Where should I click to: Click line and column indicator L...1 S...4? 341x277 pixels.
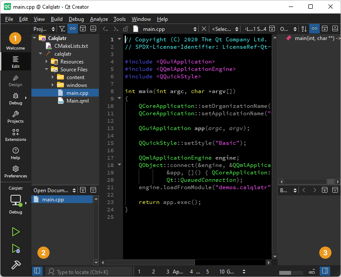255,29
